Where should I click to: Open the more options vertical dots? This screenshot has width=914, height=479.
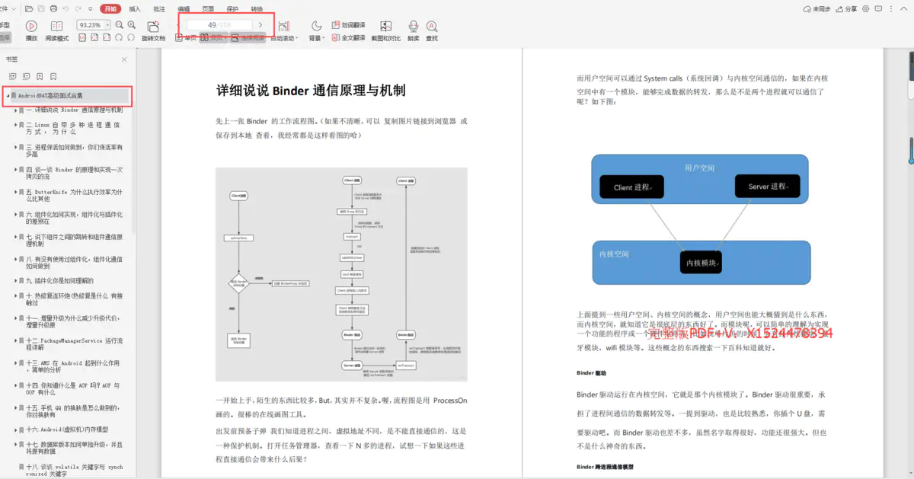pyautogui.click(x=891, y=9)
